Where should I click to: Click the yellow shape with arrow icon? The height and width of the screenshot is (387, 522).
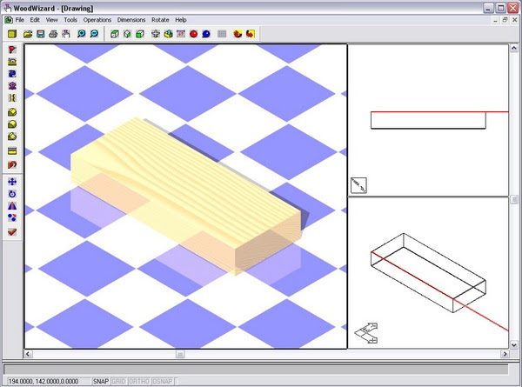tap(168, 34)
